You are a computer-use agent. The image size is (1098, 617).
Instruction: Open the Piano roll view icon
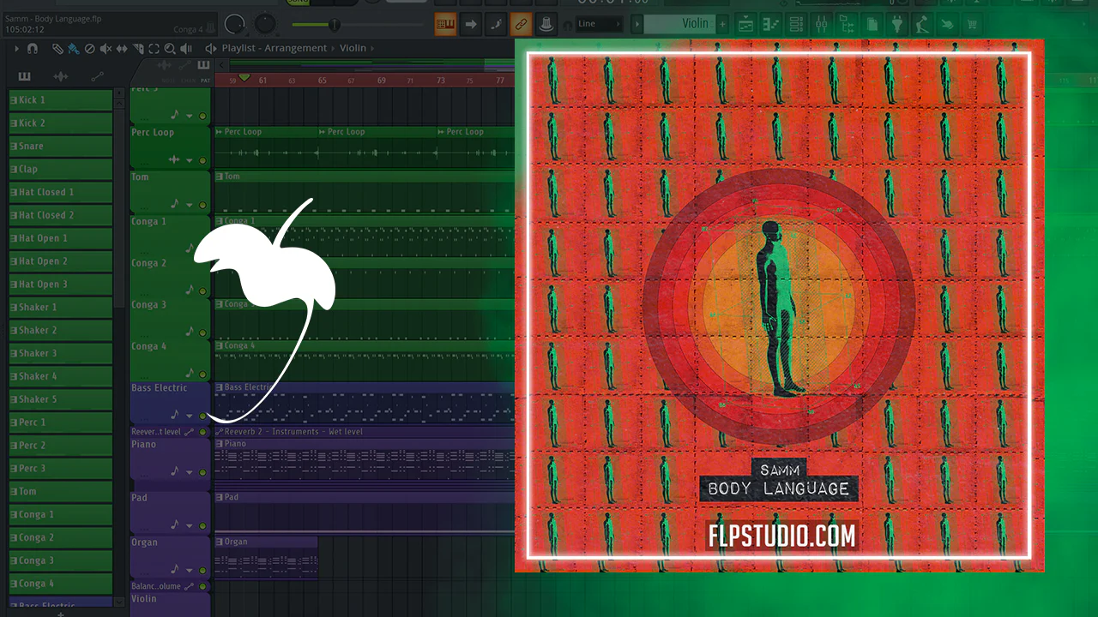(771, 24)
